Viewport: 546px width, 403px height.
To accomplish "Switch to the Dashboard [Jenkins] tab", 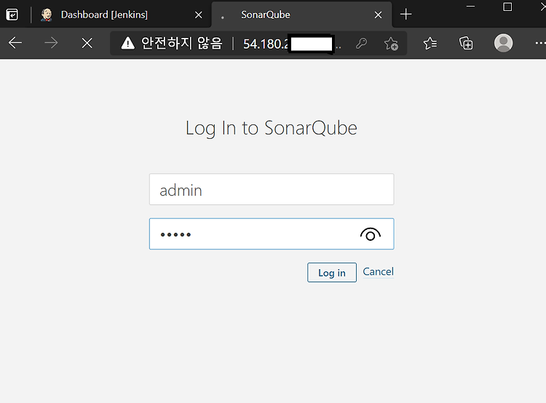I will click(x=104, y=15).
